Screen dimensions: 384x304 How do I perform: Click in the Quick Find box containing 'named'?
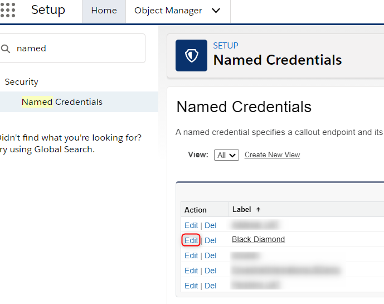[72, 49]
